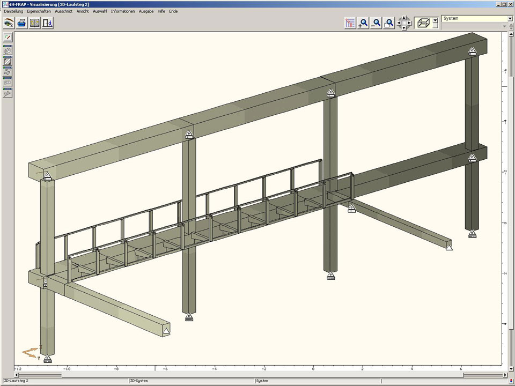Click the zoom out magnifier icon

pos(377,23)
